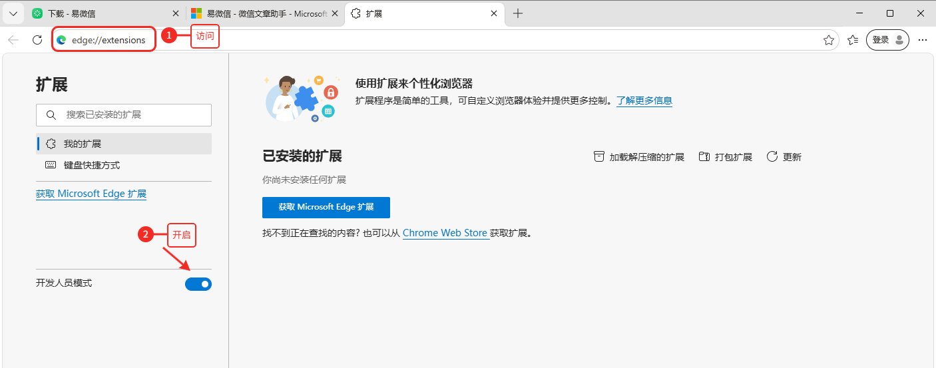Close the 扩展 tab
The width and height of the screenshot is (936, 368).
click(x=494, y=13)
